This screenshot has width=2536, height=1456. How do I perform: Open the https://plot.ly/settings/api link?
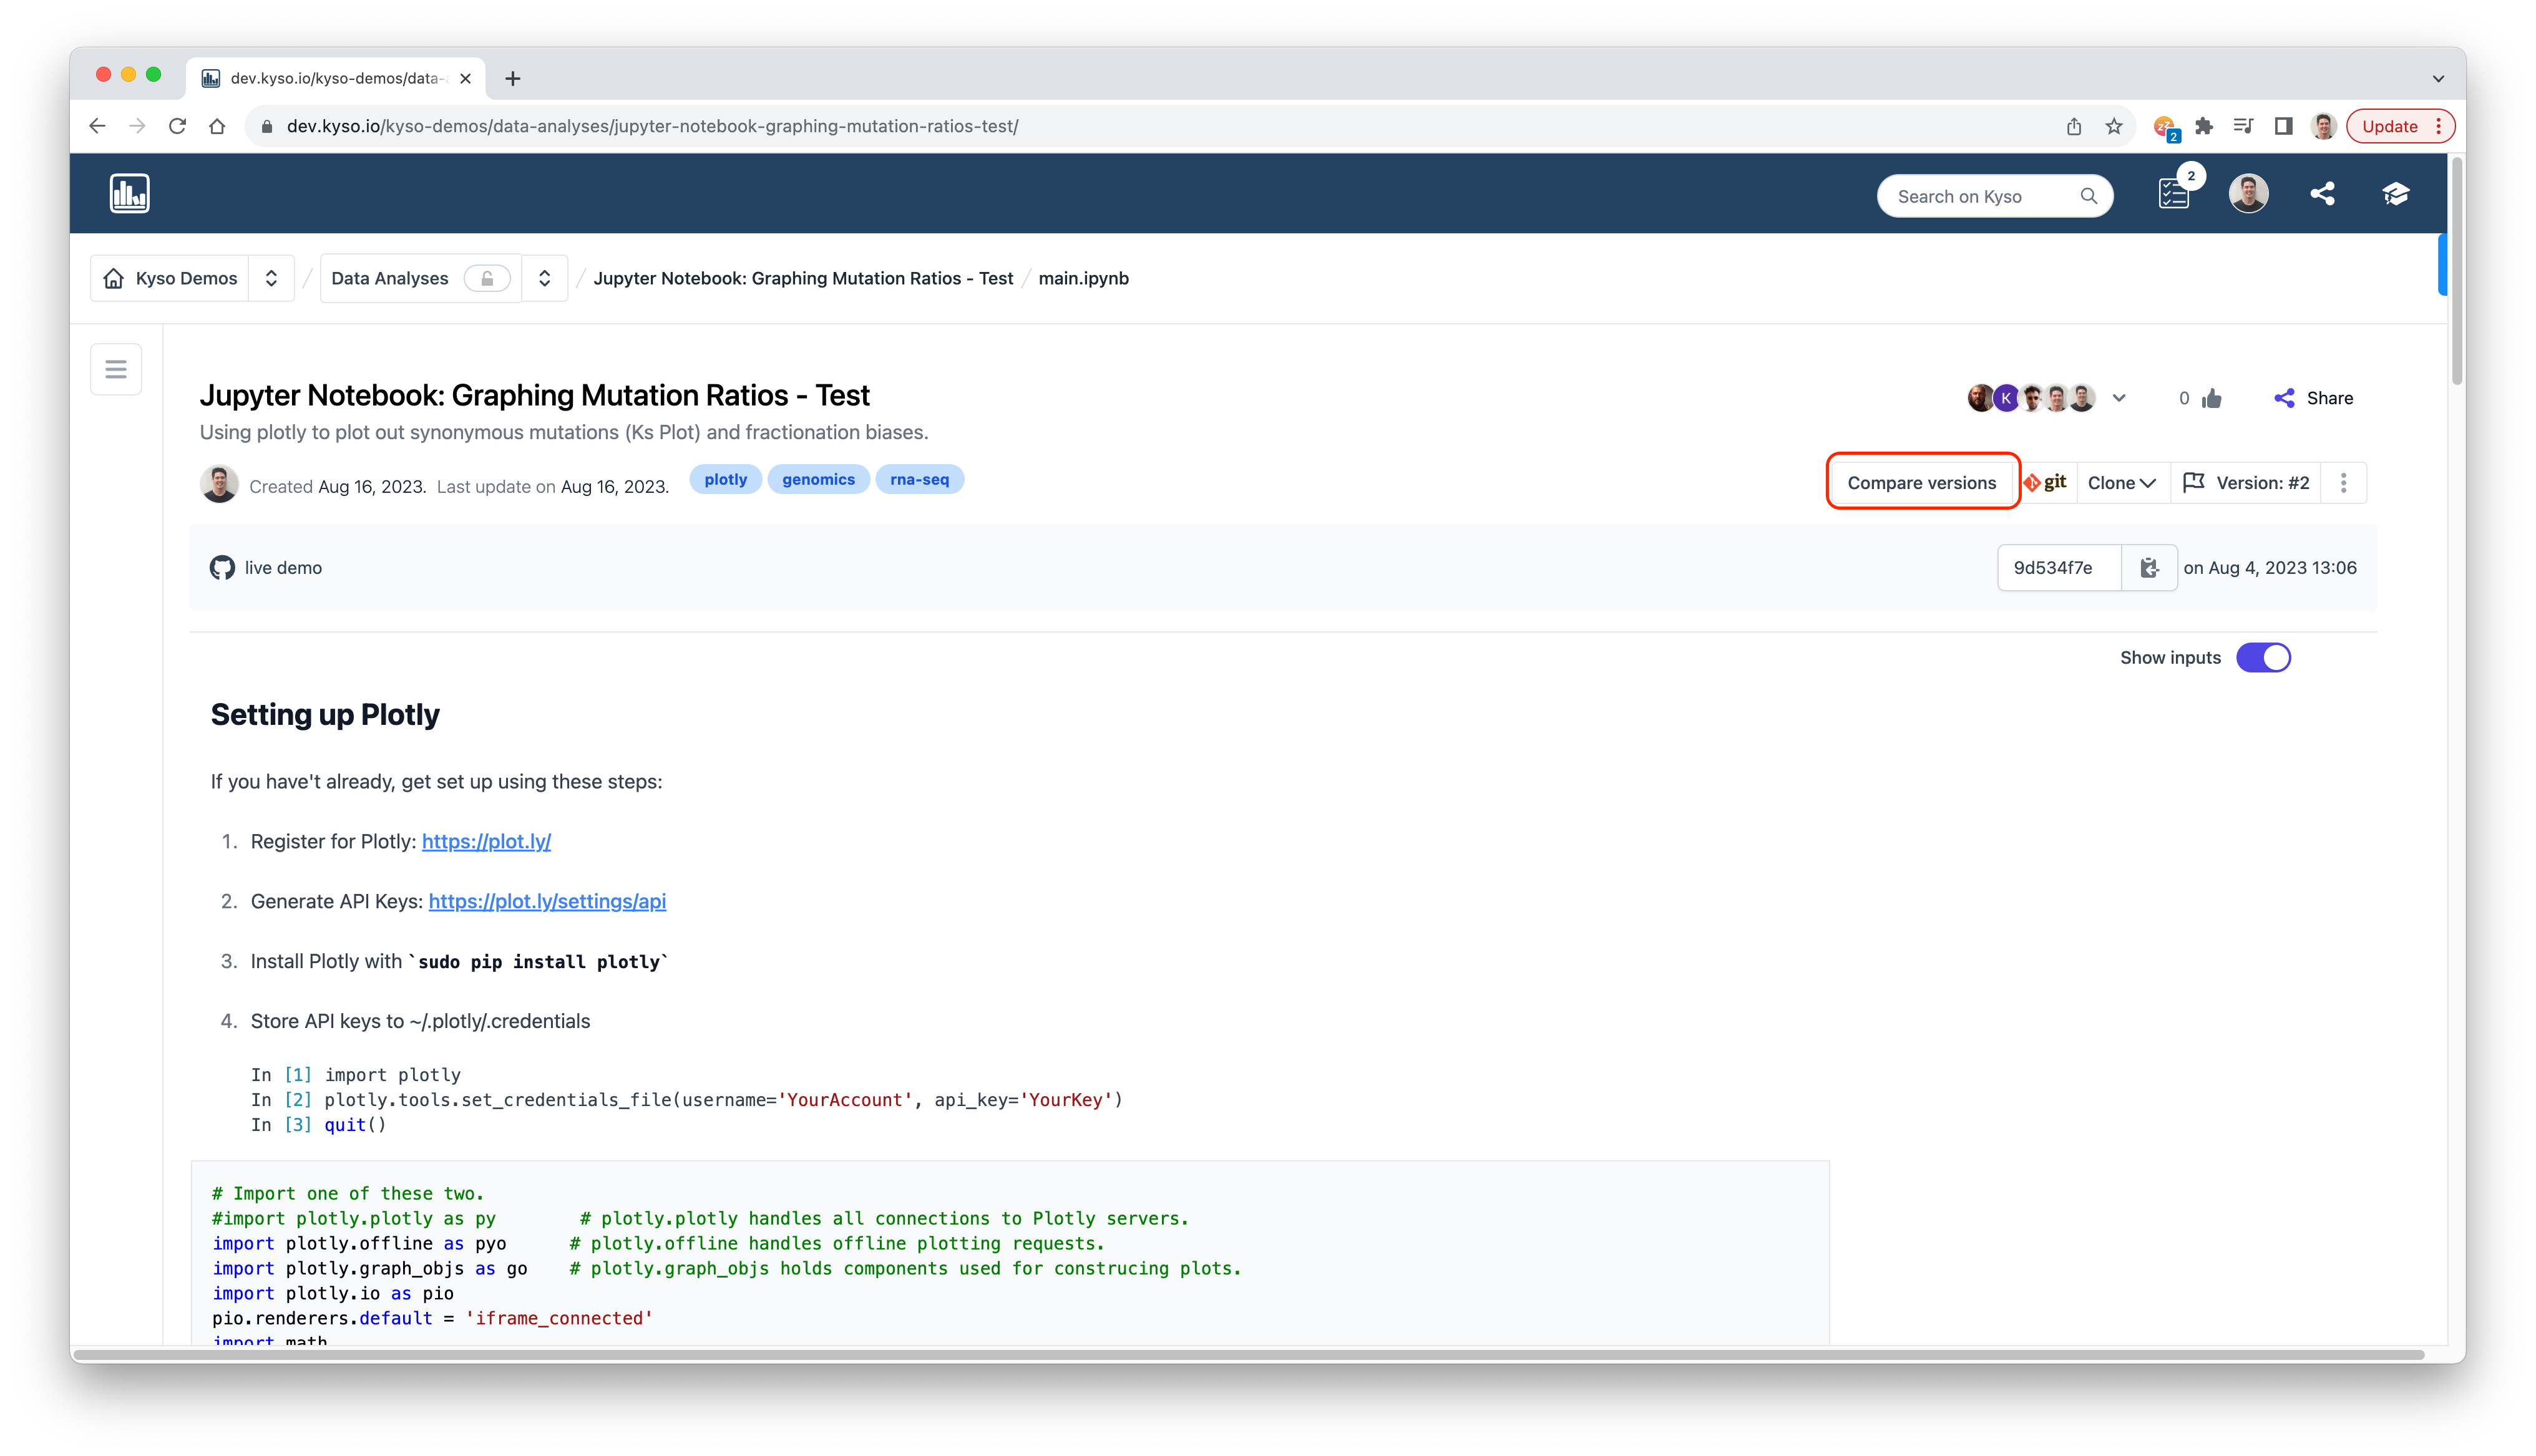(x=547, y=902)
